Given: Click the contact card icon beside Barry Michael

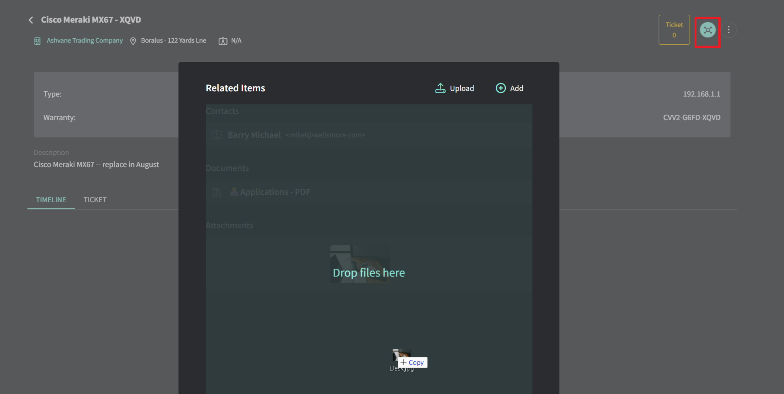Looking at the screenshot, I should pos(217,135).
